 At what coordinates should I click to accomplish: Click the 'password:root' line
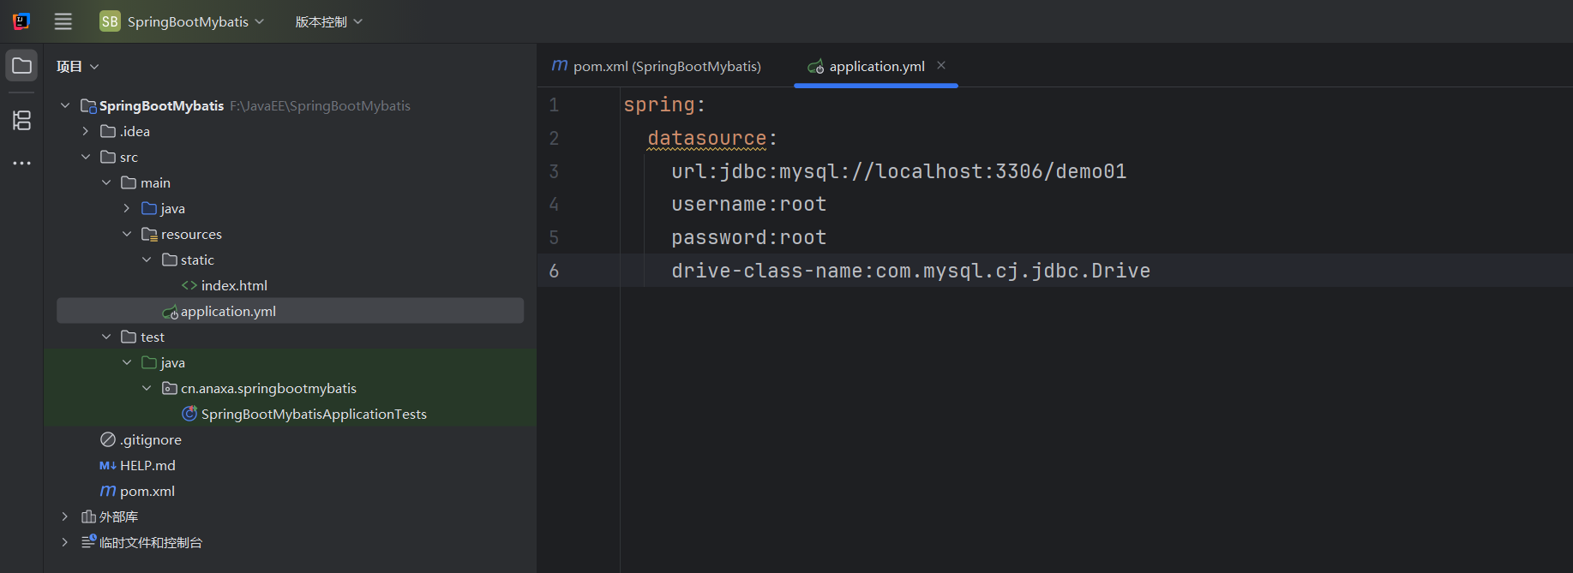[x=748, y=237]
